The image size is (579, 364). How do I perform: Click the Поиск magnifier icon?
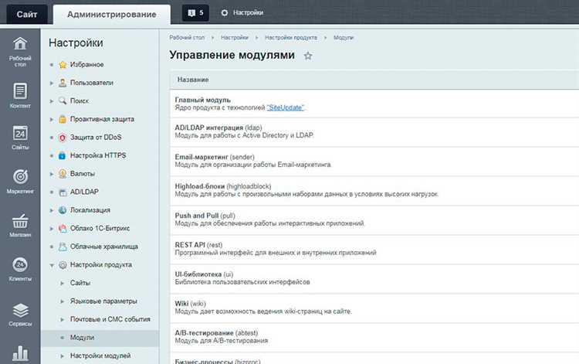pyautogui.click(x=63, y=100)
